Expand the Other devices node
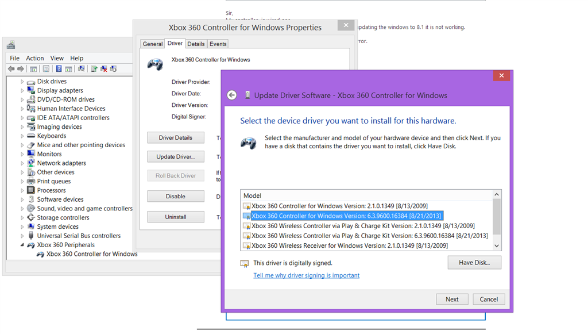 pyautogui.click(x=22, y=172)
